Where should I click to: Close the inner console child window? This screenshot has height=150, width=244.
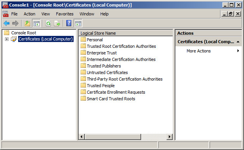point(238,14)
